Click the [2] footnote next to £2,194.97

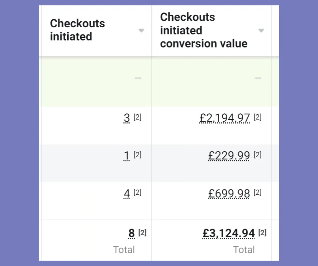(x=257, y=117)
